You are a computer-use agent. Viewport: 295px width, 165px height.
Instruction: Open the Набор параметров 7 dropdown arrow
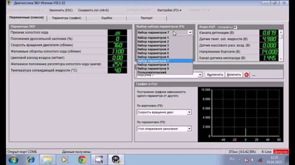pyautogui.click(x=190, y=33)
